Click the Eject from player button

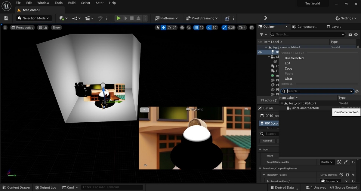pos(138,18)
